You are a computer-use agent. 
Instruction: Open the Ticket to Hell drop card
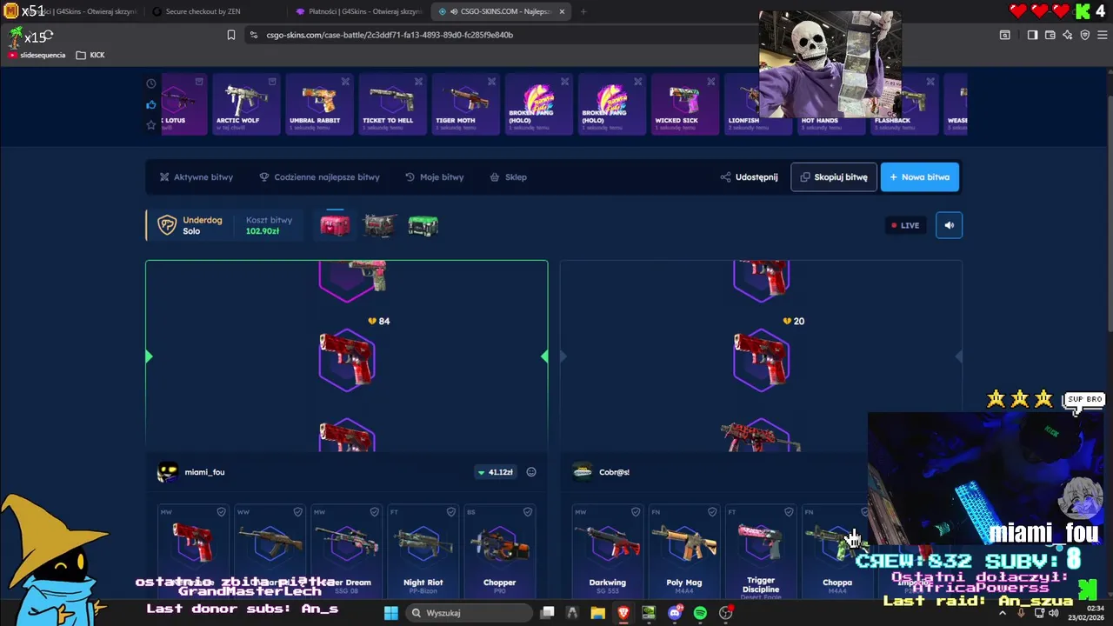pyautogui.click(x=391, y=104)
